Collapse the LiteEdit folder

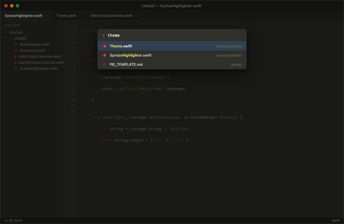10,38
